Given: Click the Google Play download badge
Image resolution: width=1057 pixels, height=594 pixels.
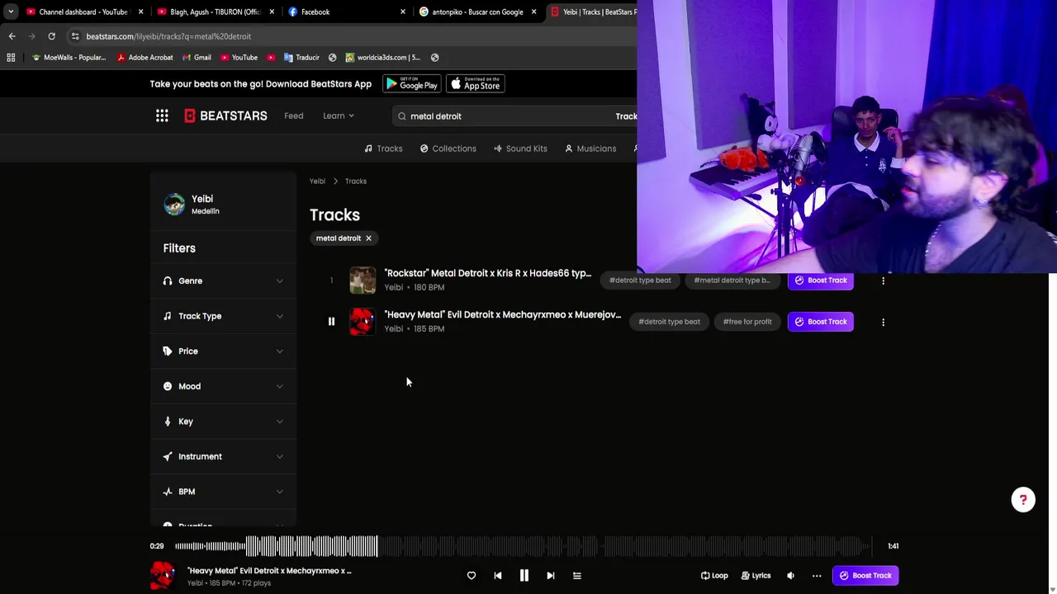Looking at the screenshot, I should [x=411, y=84].
